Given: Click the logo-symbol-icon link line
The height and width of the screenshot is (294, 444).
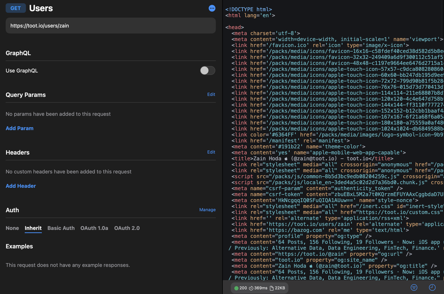Looking at the screenshot, I should point(338,135).
